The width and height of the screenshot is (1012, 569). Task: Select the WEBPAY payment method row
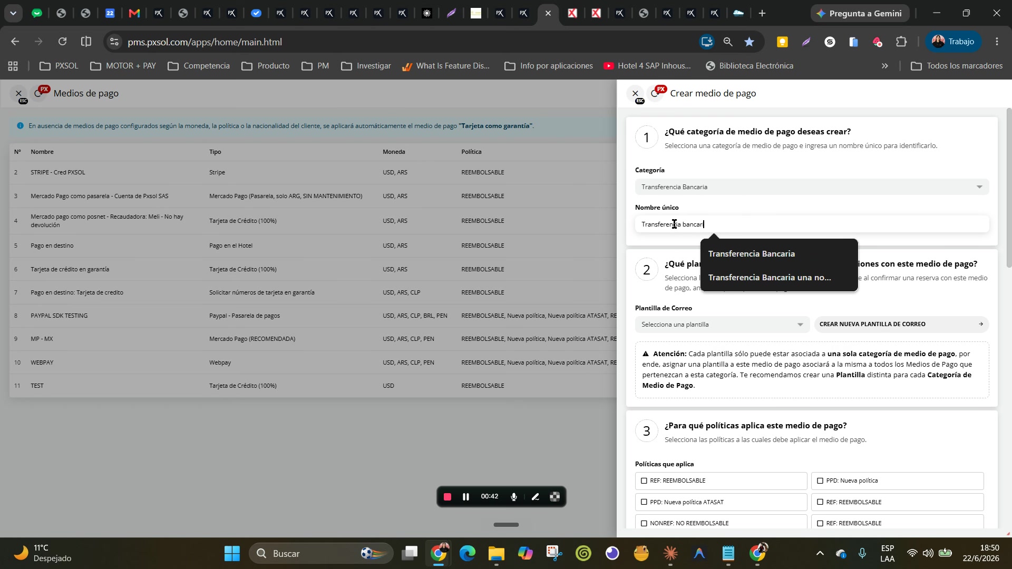(313, 363)
